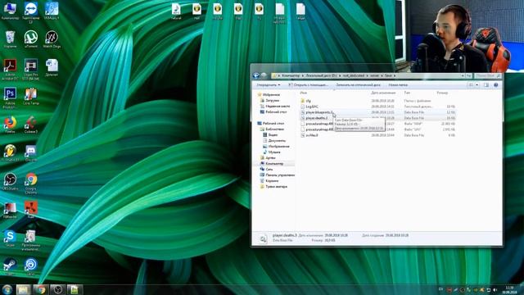Switch to Chrome on the taskbar
Viewport: 524px width, 295px height.
click(40, 289)
